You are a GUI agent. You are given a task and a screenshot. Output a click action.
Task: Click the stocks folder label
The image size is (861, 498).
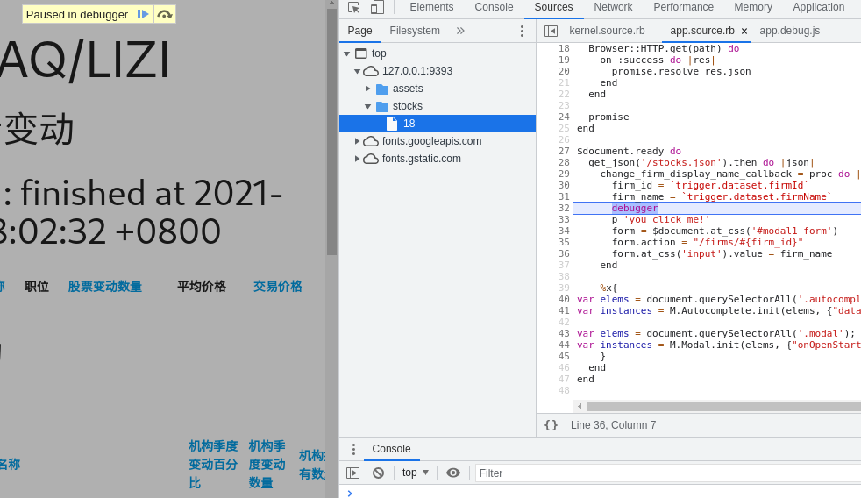point(408,106)
